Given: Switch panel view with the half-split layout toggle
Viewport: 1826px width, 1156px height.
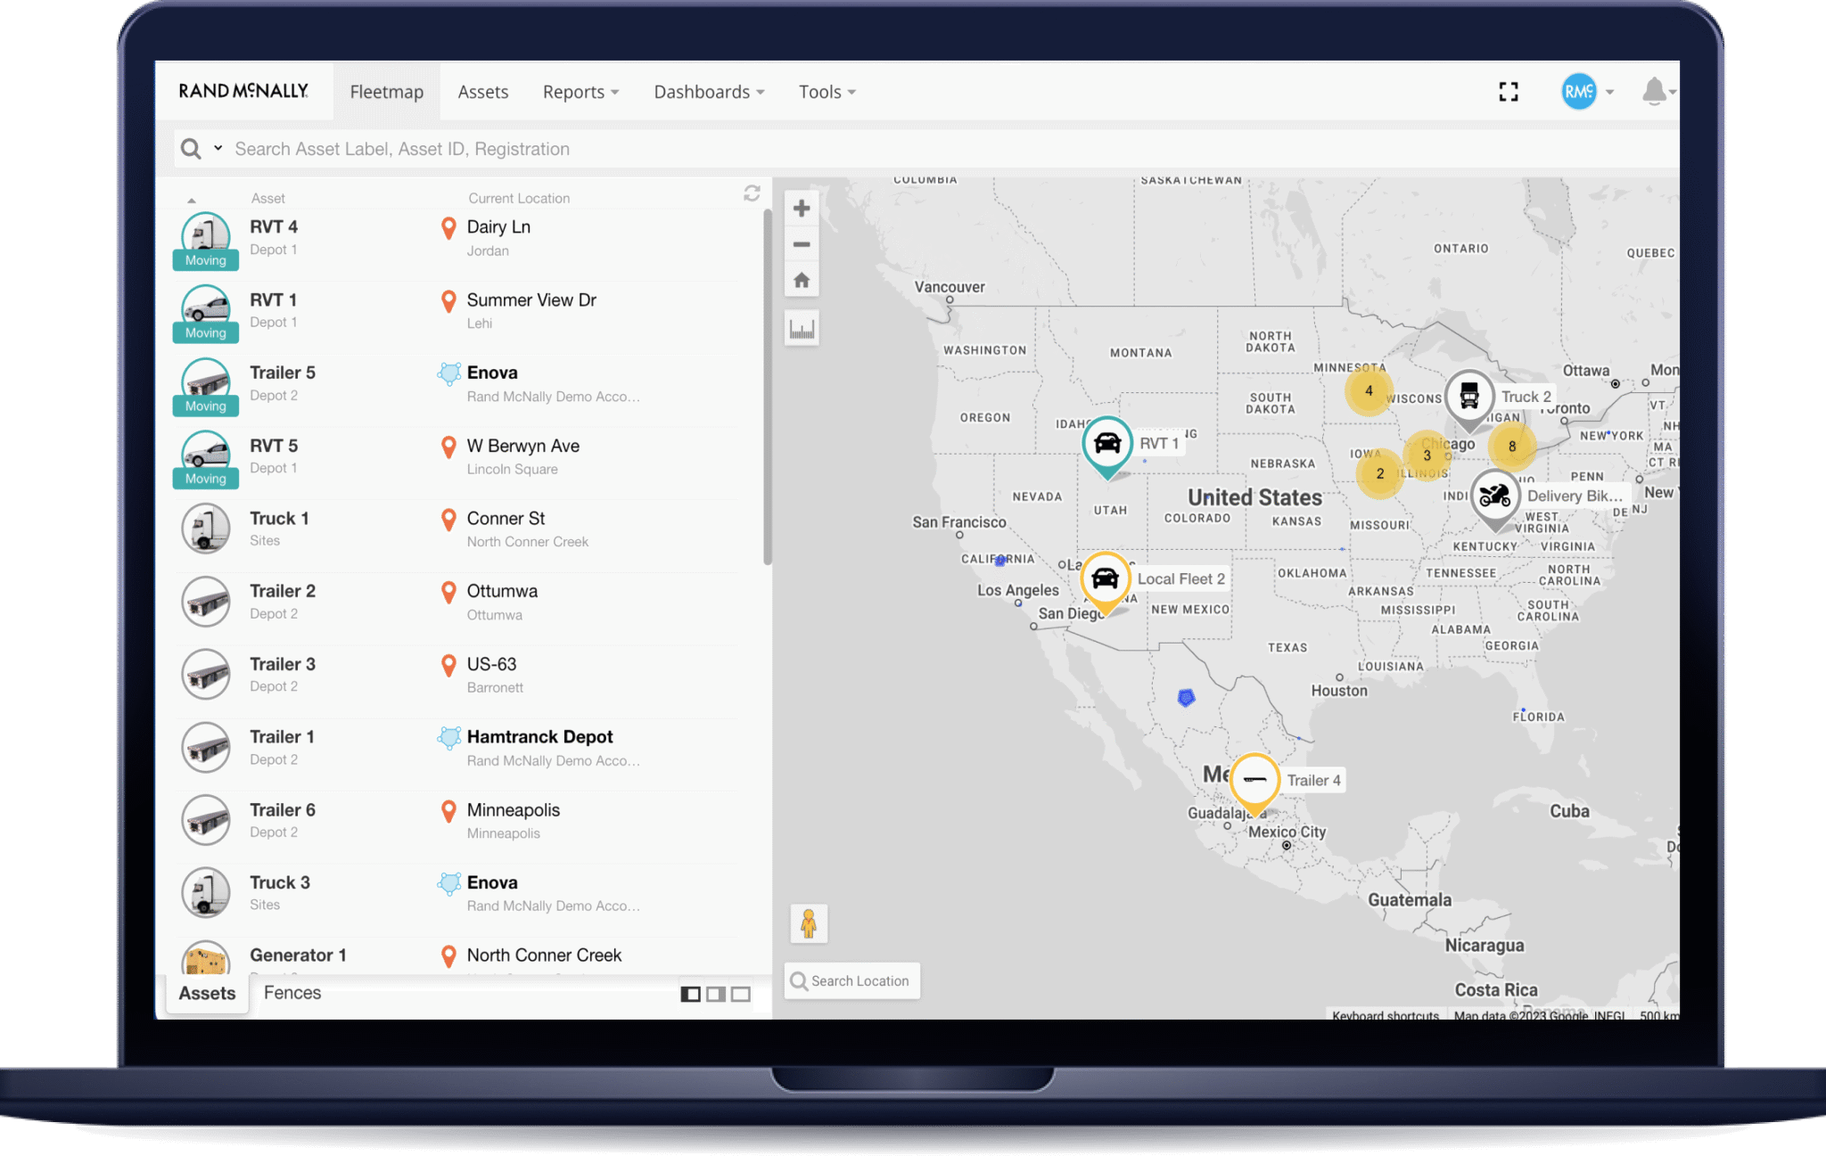Looking at the screenshot, I should (x=716, y=994).
